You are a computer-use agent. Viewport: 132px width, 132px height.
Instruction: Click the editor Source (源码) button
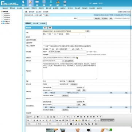(x=30, y=117)
